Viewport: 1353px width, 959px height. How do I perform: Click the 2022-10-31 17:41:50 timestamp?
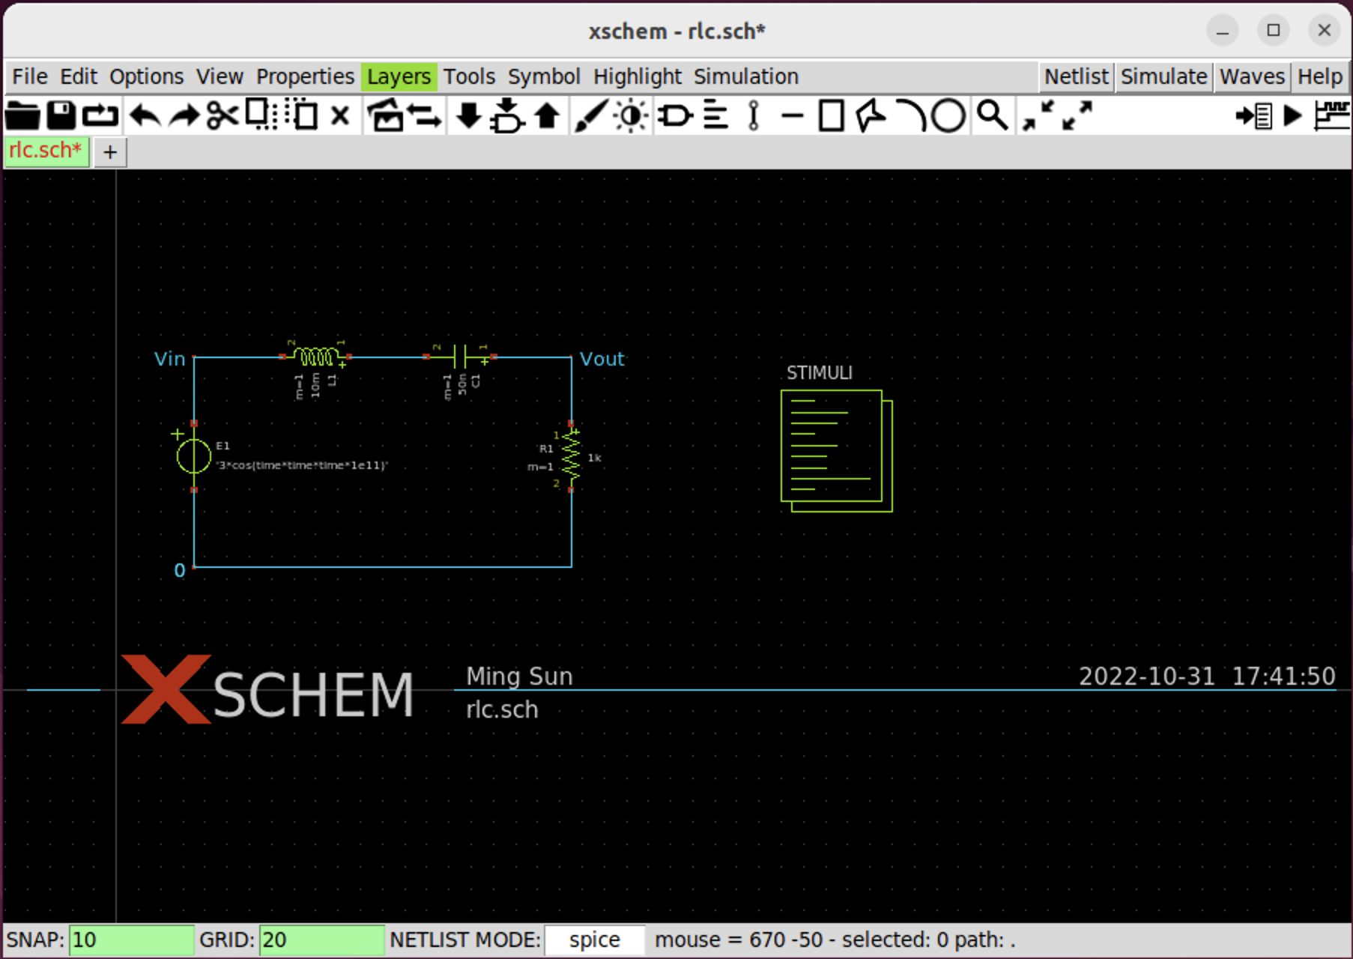pos(1207,676)
